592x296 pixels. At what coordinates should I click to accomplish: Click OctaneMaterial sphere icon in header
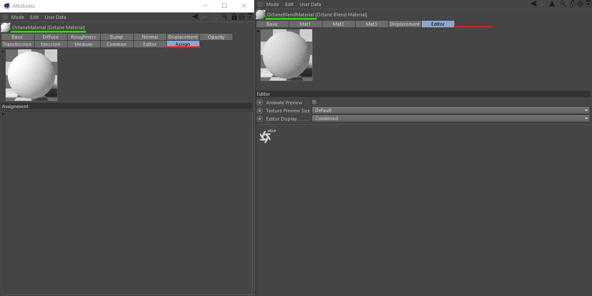6,27
